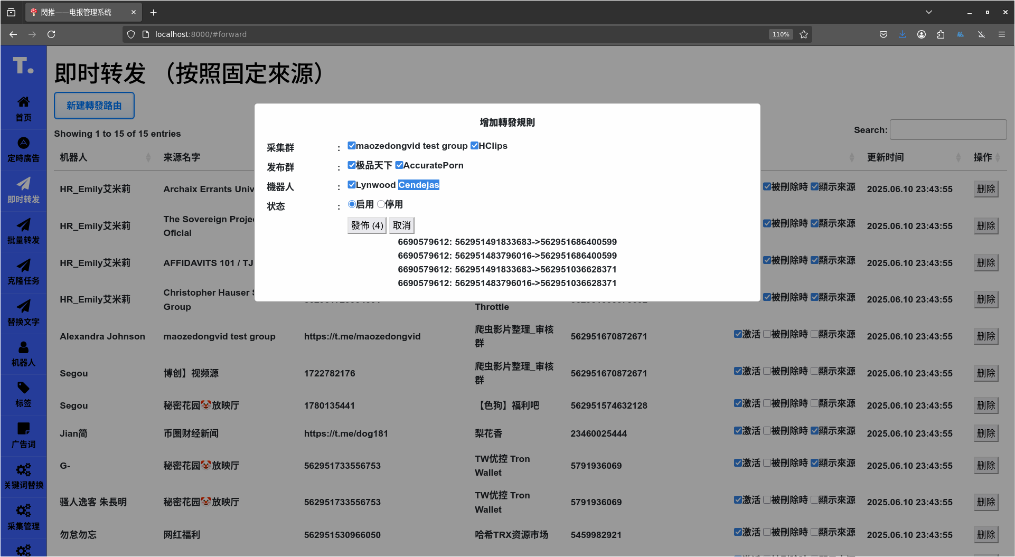Toggle the Lynwood Cendejas bot checkbox

(352, 185)
